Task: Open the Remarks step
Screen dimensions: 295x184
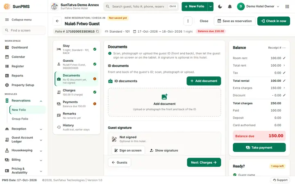Action: tap(77, 116)
